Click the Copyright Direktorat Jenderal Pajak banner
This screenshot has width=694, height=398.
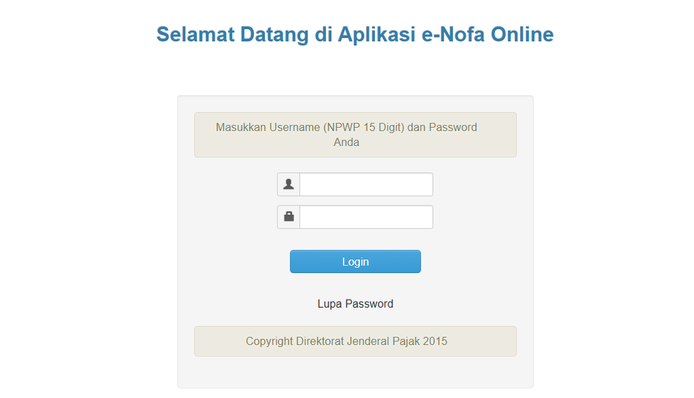pyautogui.click(x=355, y=341)
